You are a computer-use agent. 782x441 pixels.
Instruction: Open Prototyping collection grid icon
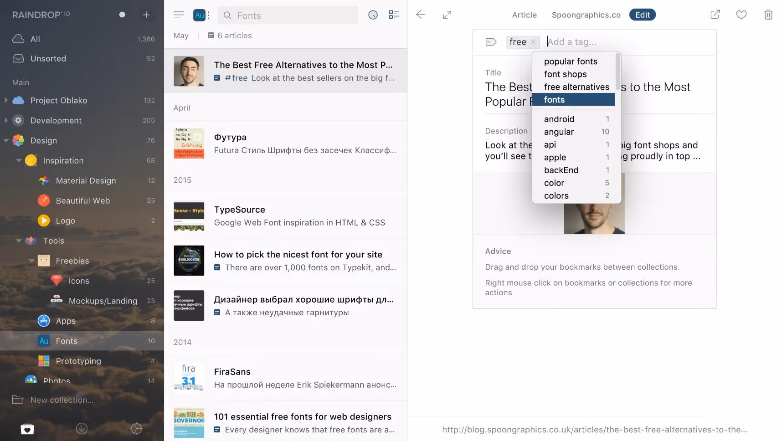[x=44, y=361]
